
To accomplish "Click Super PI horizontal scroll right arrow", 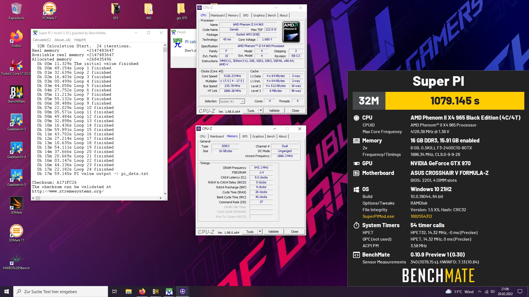I will 160,198.
